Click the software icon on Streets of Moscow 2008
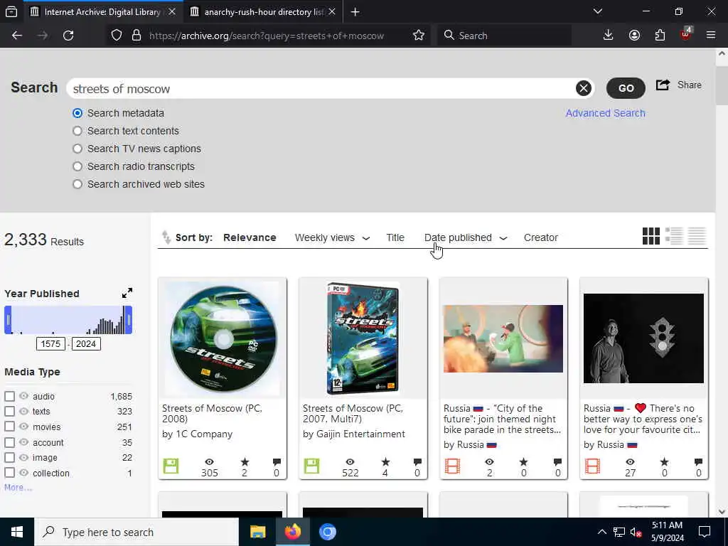 (x=171, y=466)
